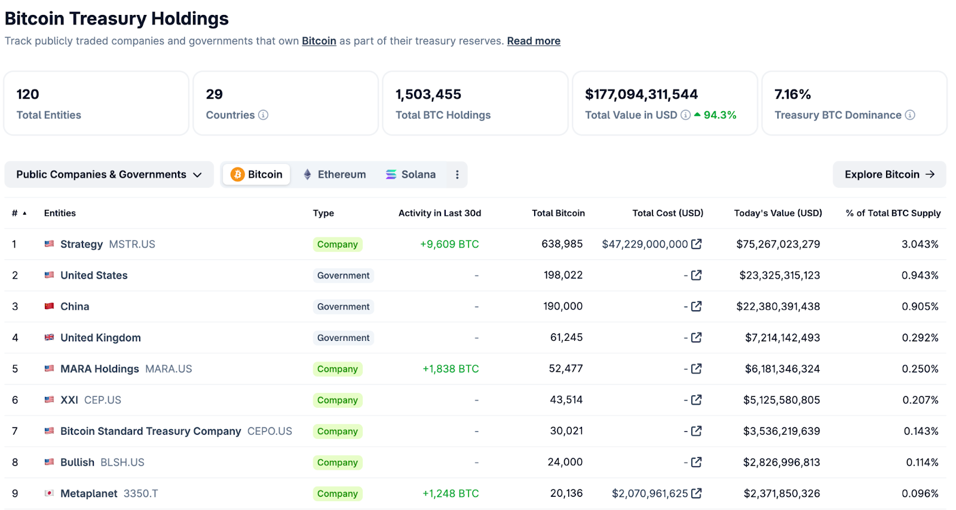This screenshot has width=956, height=510.
Task: Click Government badge in United States row
Action: pyautogui.click(x=344, y=275)
